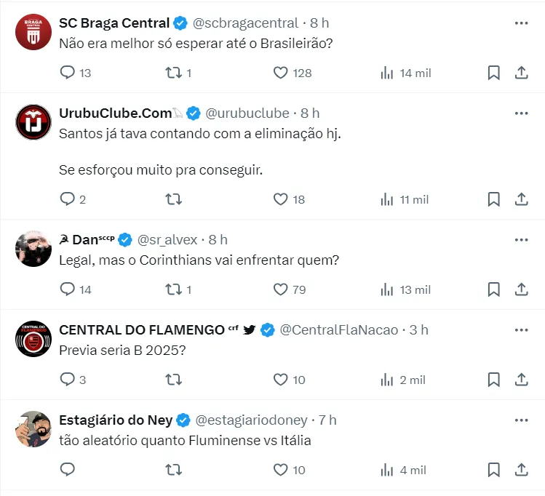Reply to SC Braga Central's tweet
545x496 pixels.
[68, 73]
